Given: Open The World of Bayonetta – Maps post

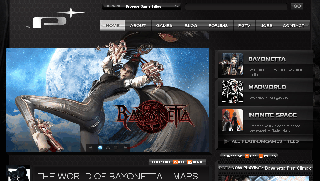Looking at the screenshot, I should (x=118, y=176).
